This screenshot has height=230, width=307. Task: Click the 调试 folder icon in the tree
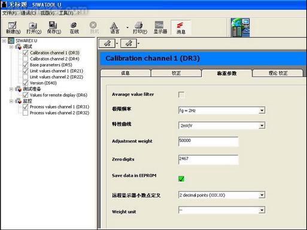[19, 47]
